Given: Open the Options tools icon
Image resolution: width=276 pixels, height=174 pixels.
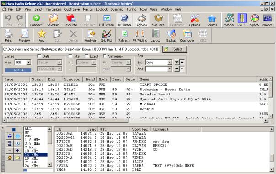Looking at the screenshot, I should click(194, 21).
